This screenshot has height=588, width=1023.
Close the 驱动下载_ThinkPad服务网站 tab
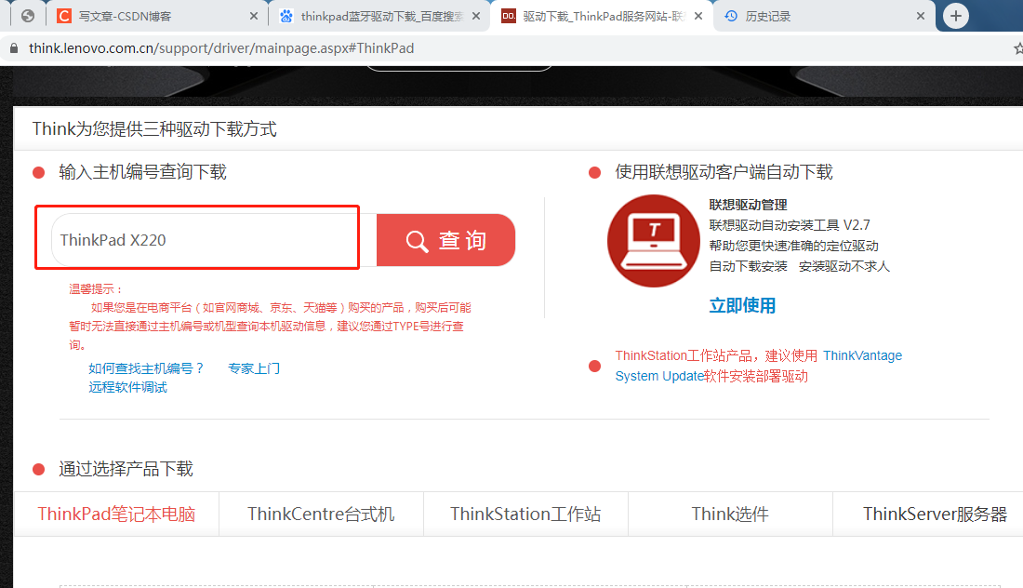click(698, 17)
